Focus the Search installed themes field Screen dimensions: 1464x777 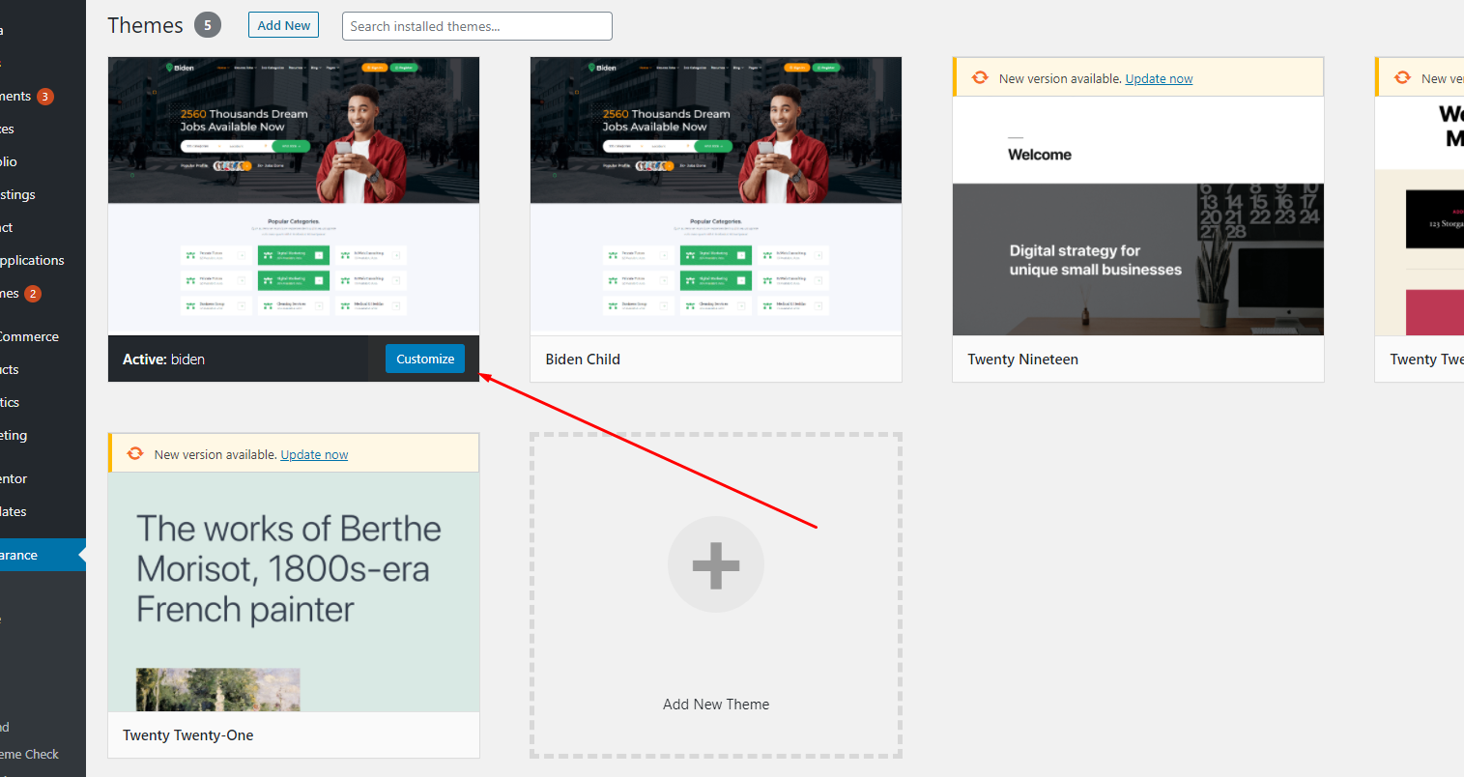(476, 26)
